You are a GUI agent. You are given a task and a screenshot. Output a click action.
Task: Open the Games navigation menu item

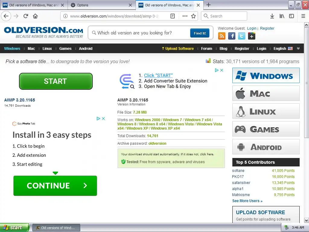click(x=65, y=49)
